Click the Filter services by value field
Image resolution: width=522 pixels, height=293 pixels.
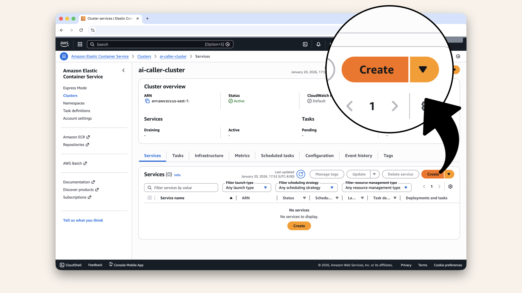pyautogui.click(x=181, y=187)
